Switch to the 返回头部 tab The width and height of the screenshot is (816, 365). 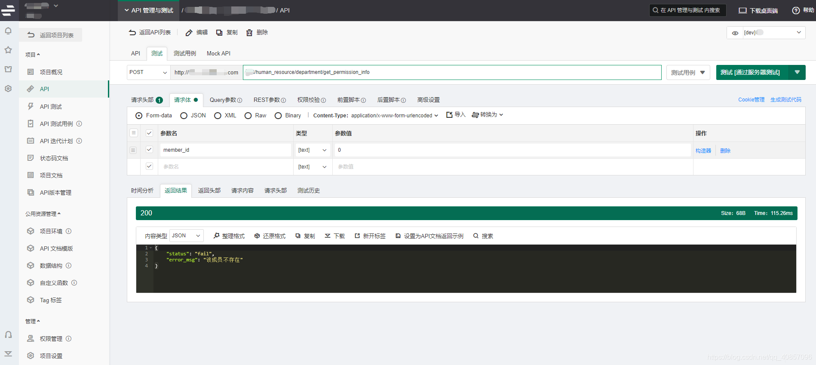[x=209, y=190]
